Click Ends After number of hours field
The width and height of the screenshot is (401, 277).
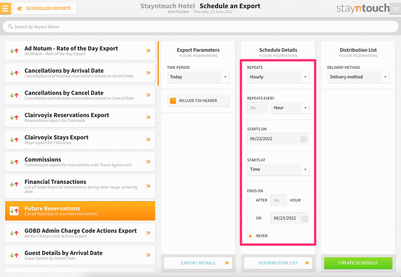pos(279,200)
